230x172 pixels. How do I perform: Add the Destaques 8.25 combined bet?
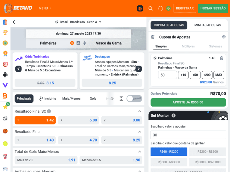pos(112,83)
